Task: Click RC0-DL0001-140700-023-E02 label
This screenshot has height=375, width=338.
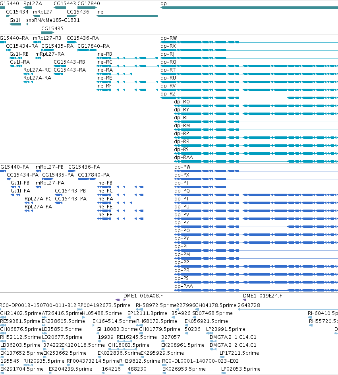Action: 201,361
